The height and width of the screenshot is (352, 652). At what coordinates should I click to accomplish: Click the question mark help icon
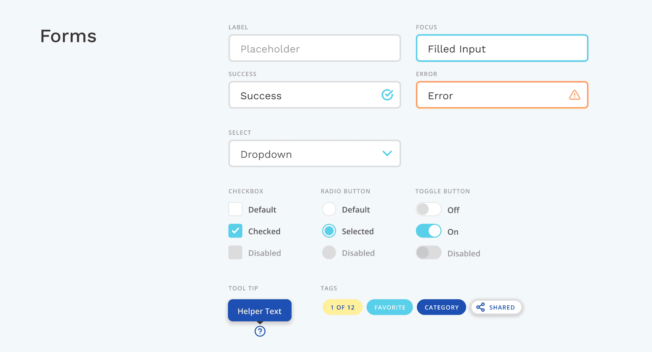(260, 331)
